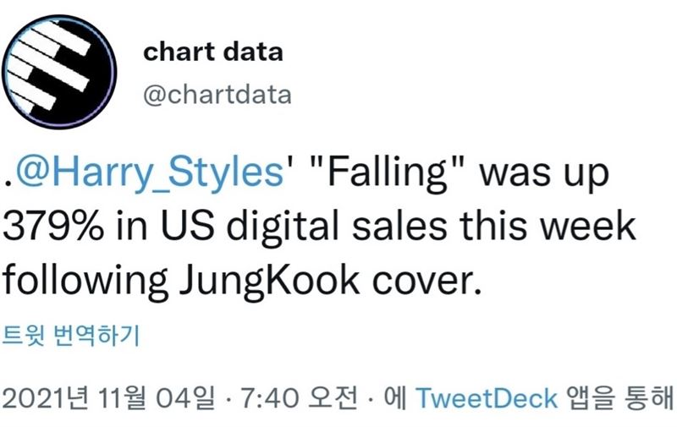Open the @chartdata handle
This screenshot has height=427, width=677.
pos(217,95)
